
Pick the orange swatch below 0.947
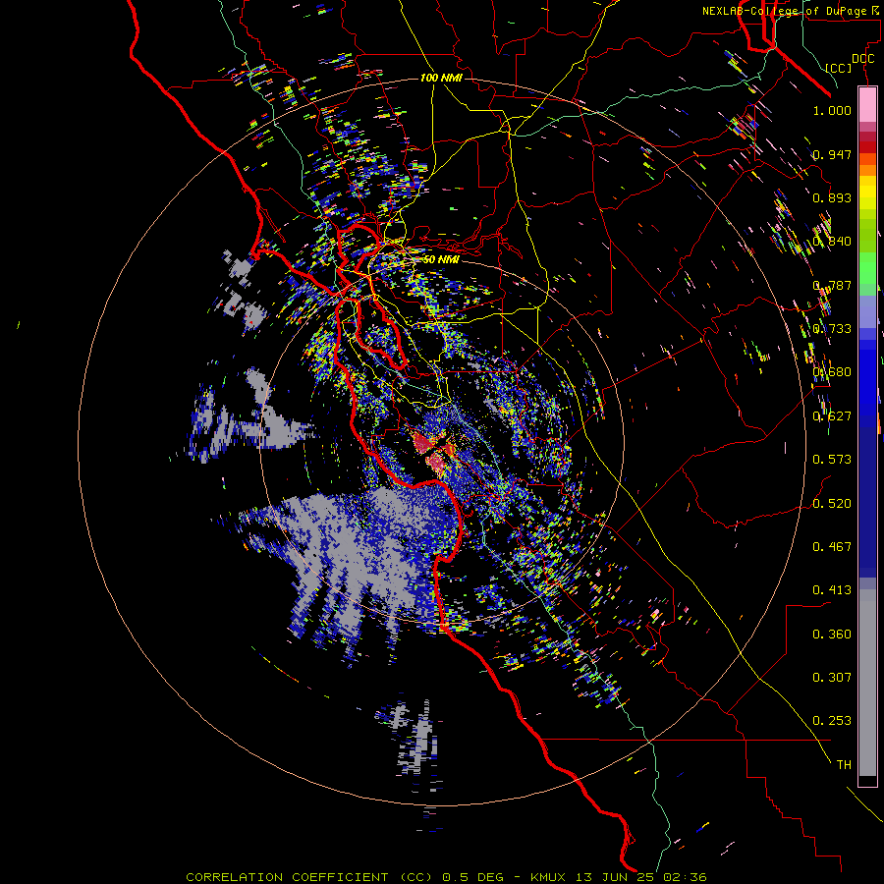coord(867,170)
